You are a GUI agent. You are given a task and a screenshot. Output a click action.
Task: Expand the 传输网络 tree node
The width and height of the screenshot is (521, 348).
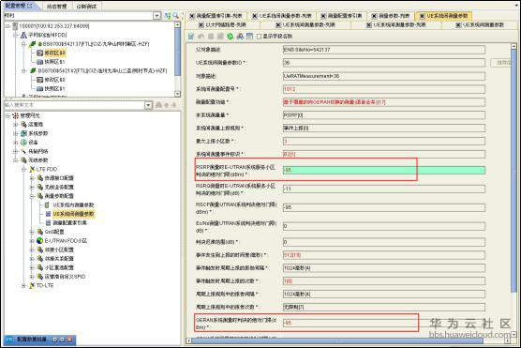pos(15,151)
